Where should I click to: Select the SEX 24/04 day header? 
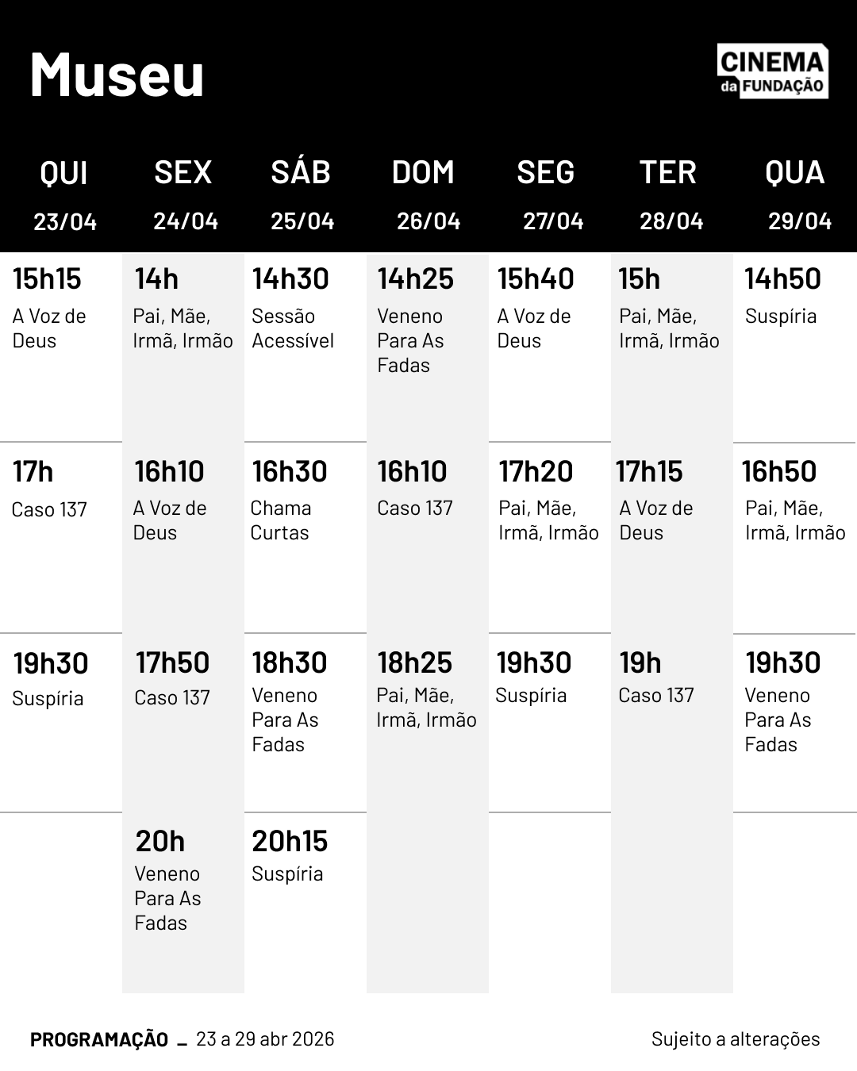coord(184,194)
